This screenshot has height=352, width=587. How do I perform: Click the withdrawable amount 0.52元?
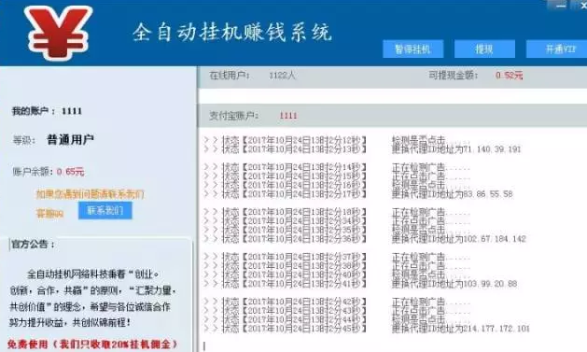[x=509, y=76]
